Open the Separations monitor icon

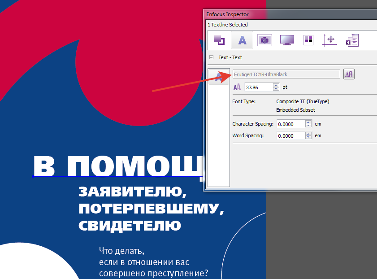[286, 40]
